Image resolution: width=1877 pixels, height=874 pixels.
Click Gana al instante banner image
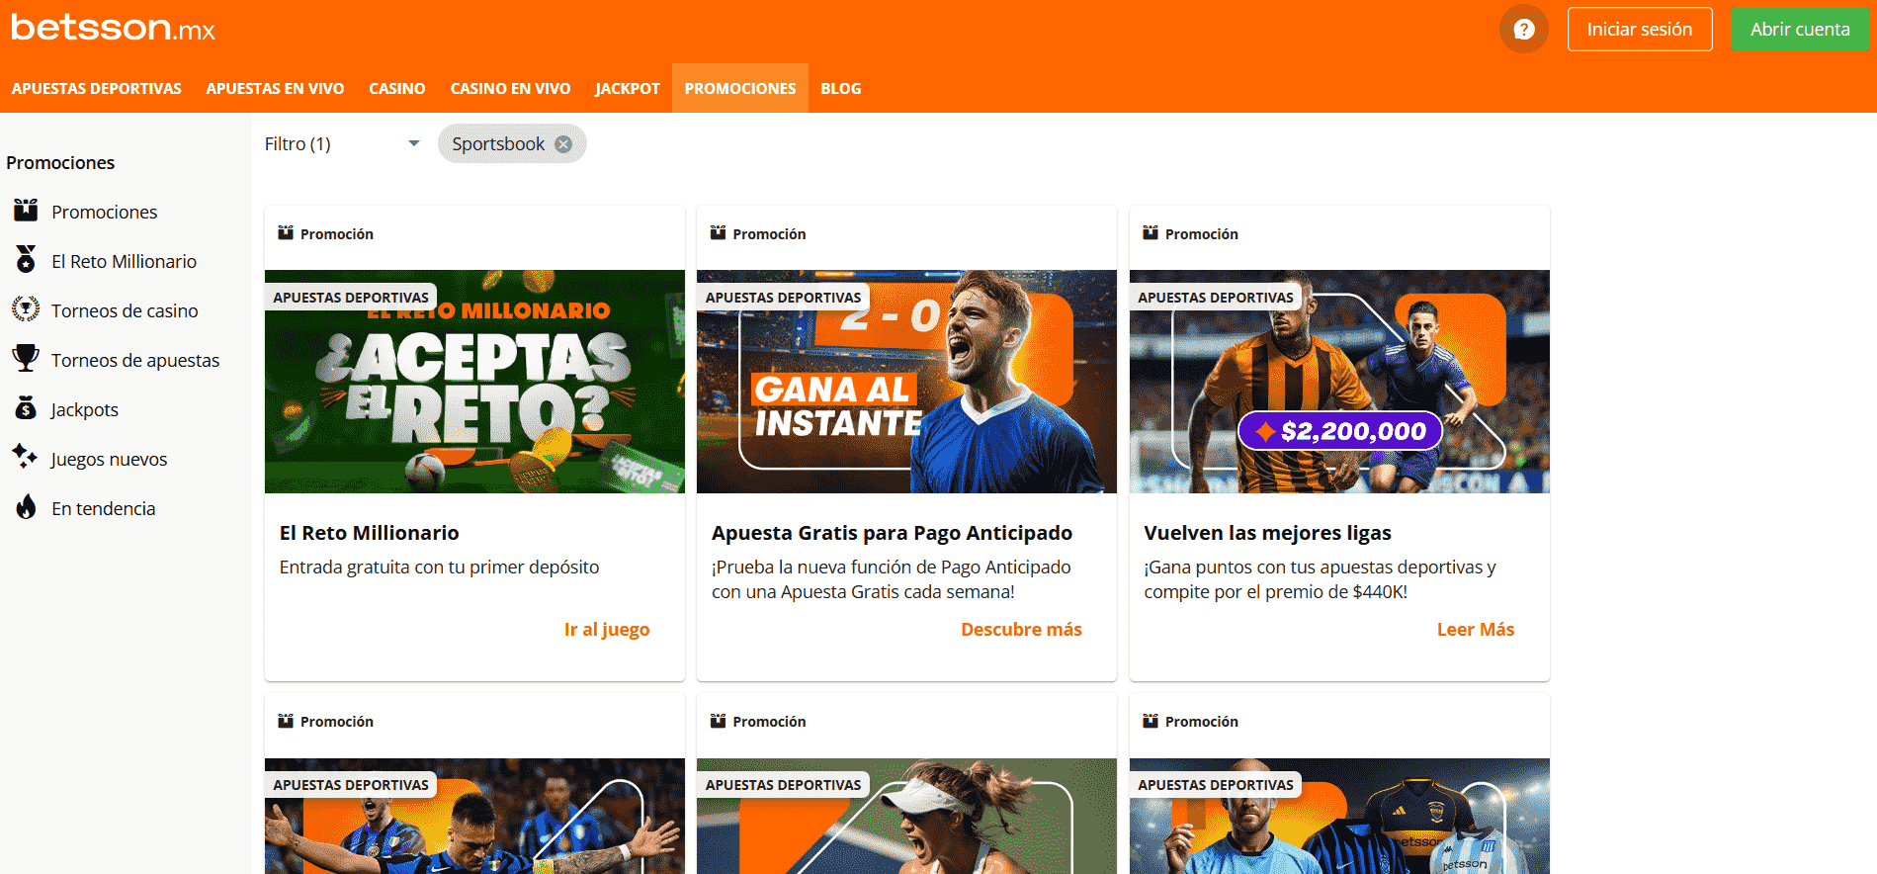tap(906, 382)
